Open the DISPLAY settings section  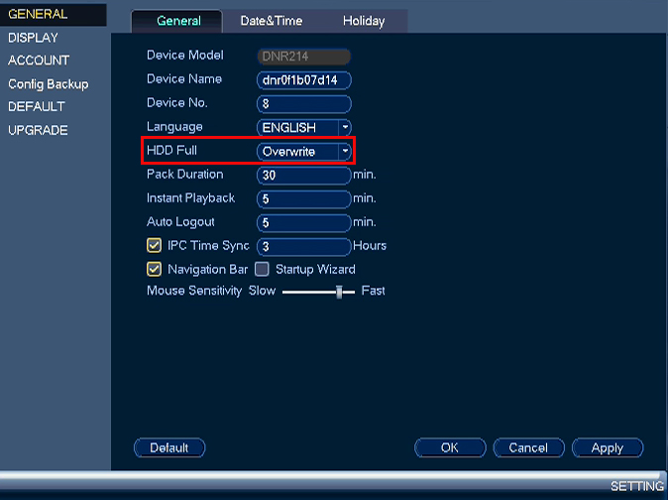tap(33, 38)
